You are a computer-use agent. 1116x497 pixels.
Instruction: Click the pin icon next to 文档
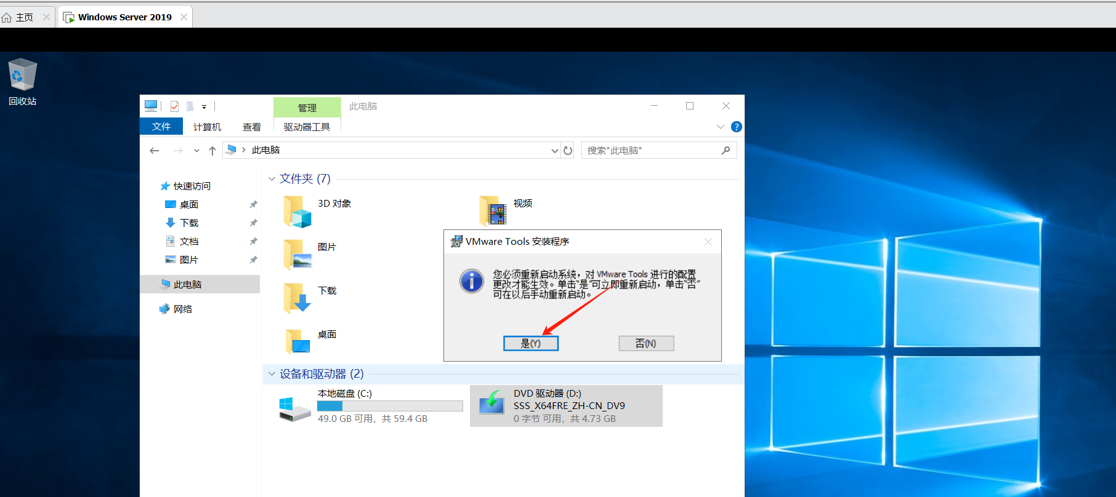click(253, 241)
